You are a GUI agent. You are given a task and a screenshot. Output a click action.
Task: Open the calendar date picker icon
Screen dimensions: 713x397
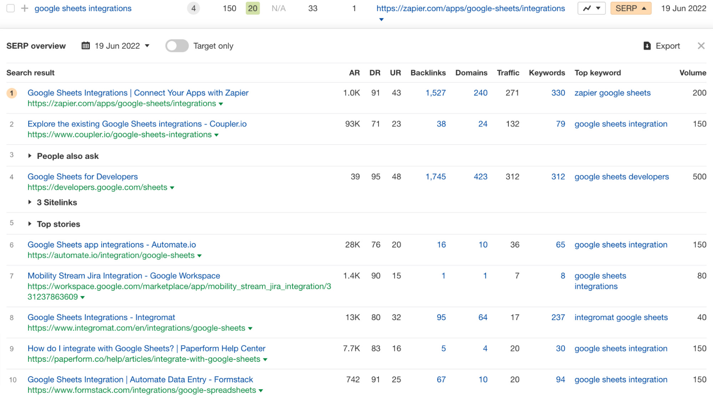click(86, 46)
